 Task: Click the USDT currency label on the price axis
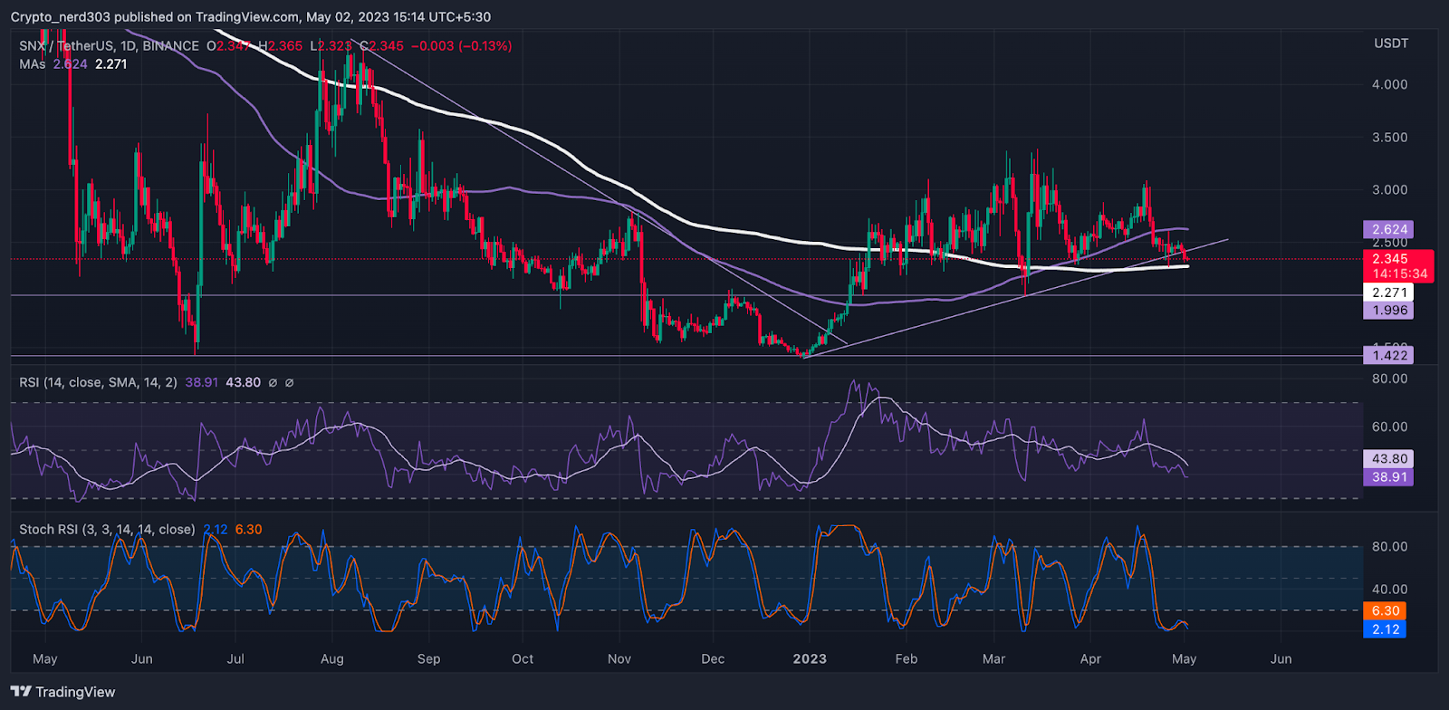(1391, 43)
